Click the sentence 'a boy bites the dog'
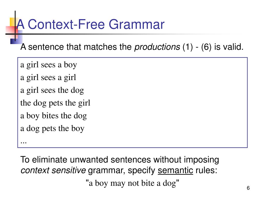 pyautogui.click(x=54, y=116)
